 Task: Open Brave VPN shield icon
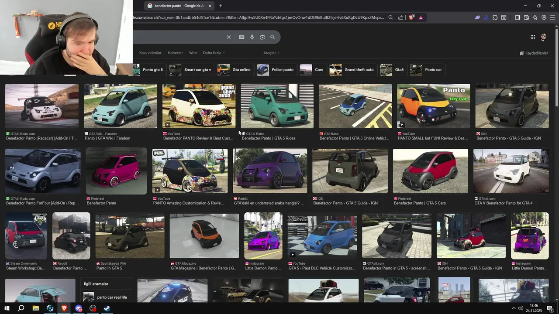tap(544, 17)
